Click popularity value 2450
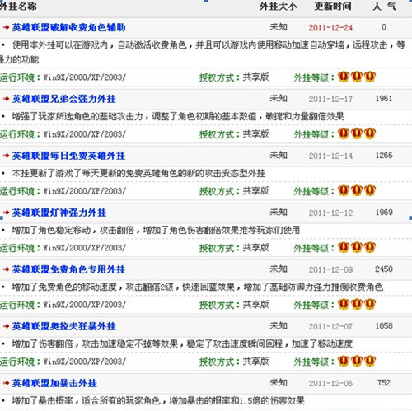Image resolution: width=412 pixels, height=411 pixels. click(x=384, y=269)
